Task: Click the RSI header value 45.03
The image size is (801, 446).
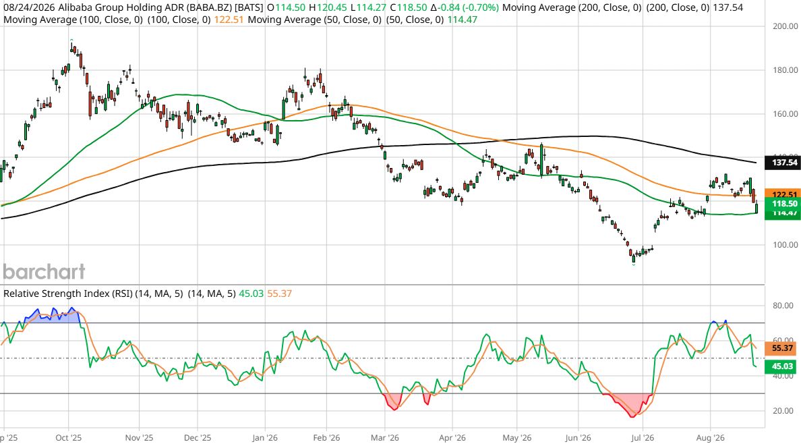Action: click(251, 294)
